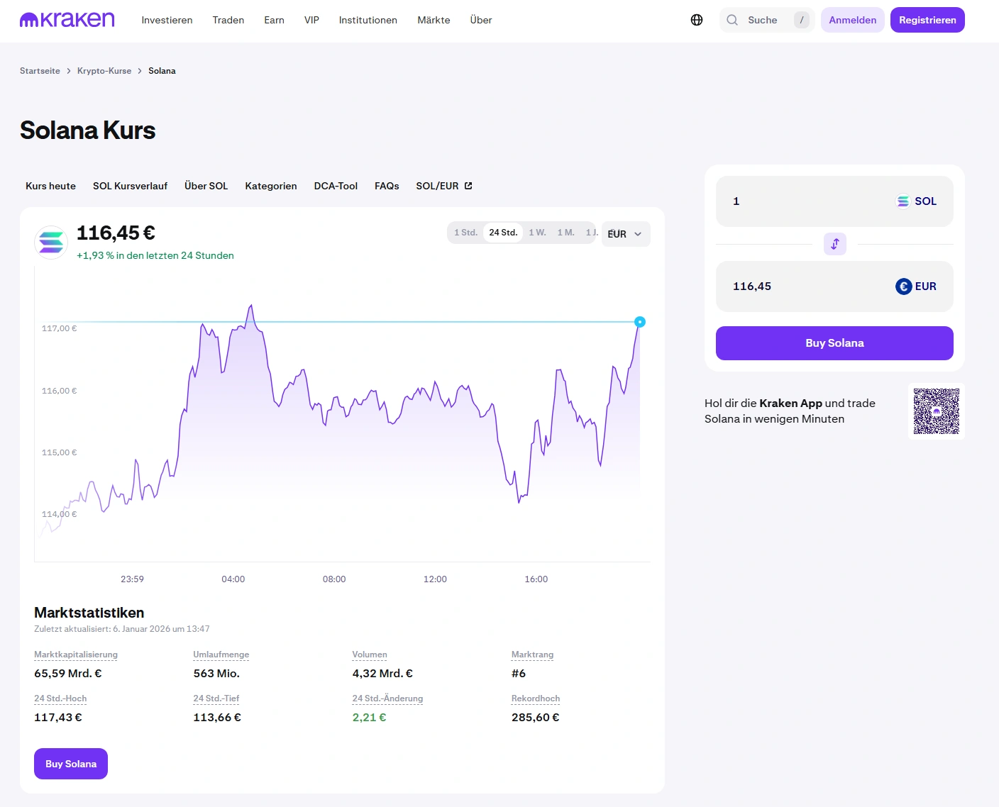The height and width of the screenshot is (807, 999).
Task: Open the Earn menu
Action: [274, 20]
